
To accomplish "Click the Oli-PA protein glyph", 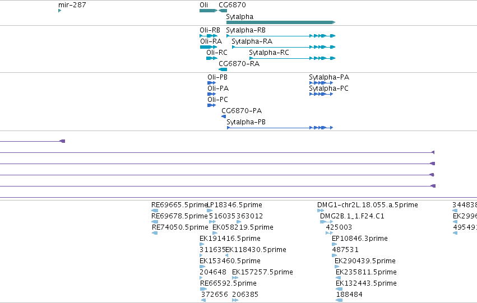I will pyautogui.click(x=212, y=94).
